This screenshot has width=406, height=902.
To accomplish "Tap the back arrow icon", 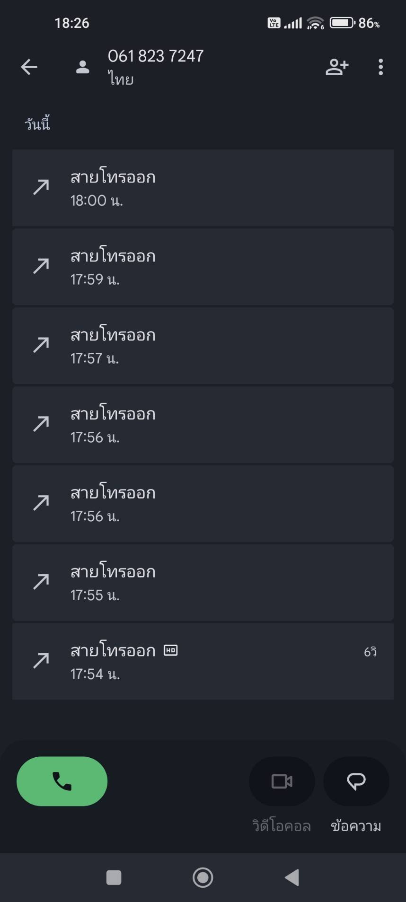I will [x=29, y=67].
